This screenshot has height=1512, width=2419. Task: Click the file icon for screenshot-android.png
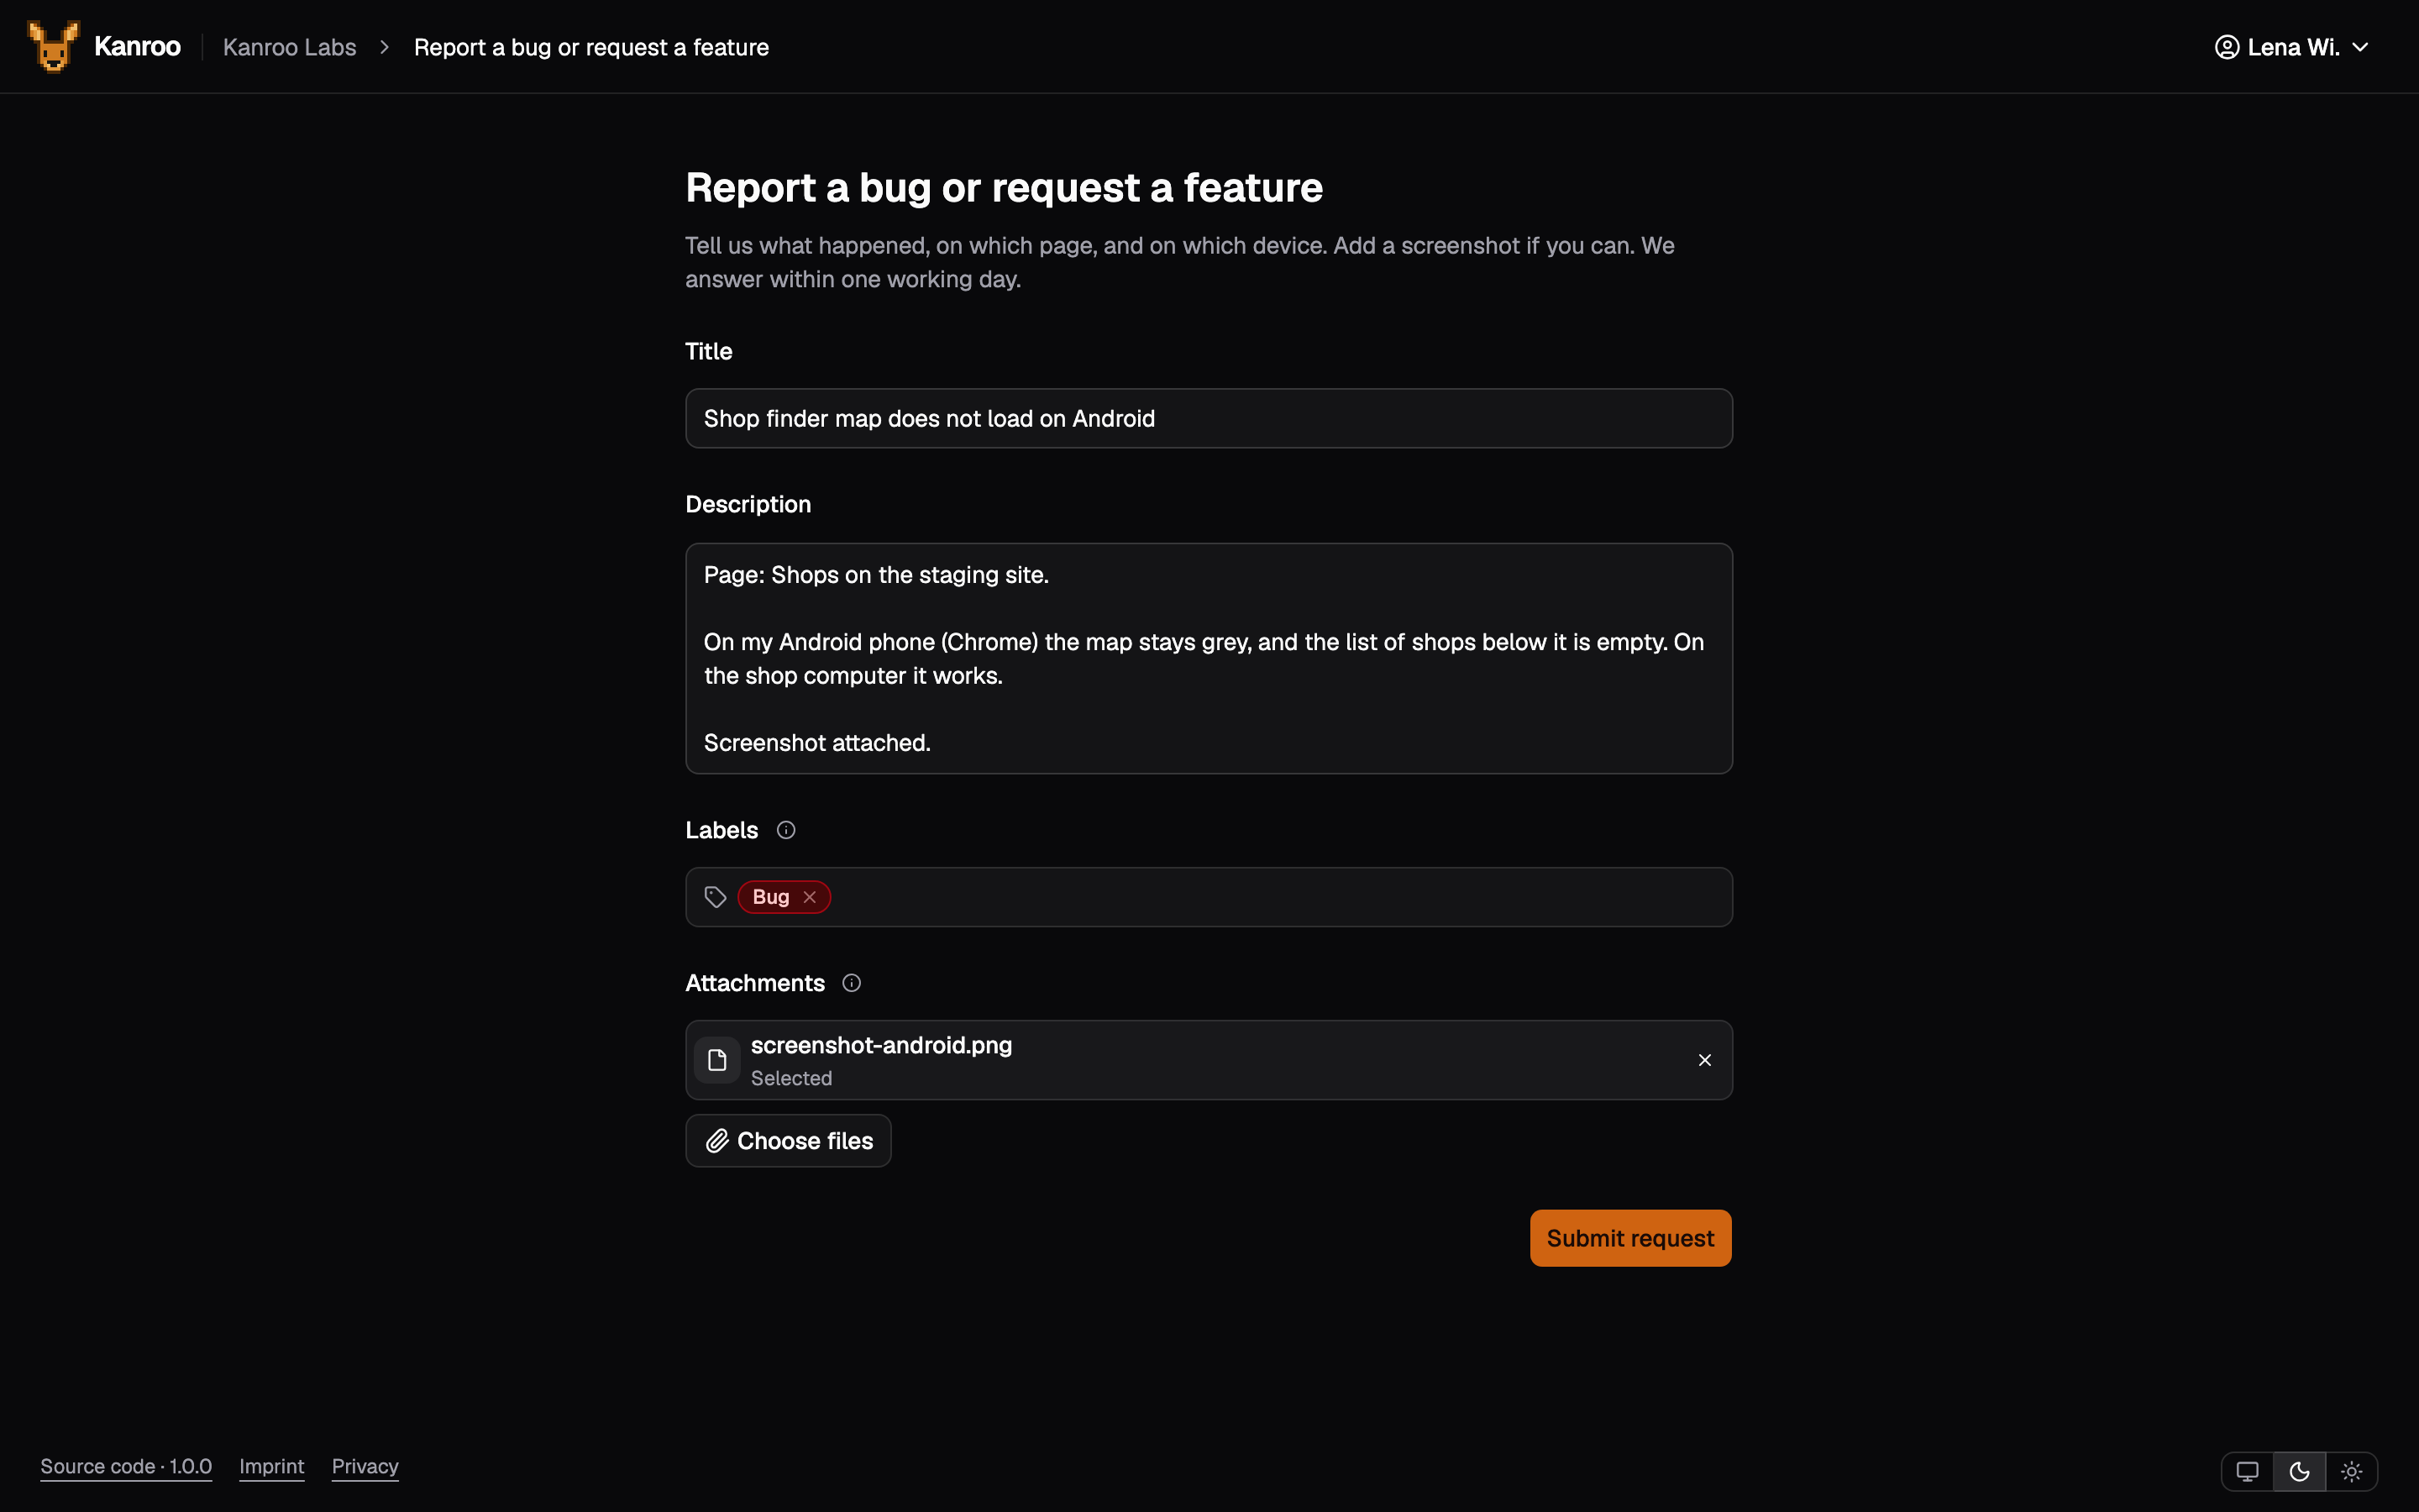716,1060
